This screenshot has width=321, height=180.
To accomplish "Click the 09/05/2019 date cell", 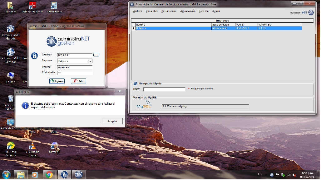I will tap(247, 28).
